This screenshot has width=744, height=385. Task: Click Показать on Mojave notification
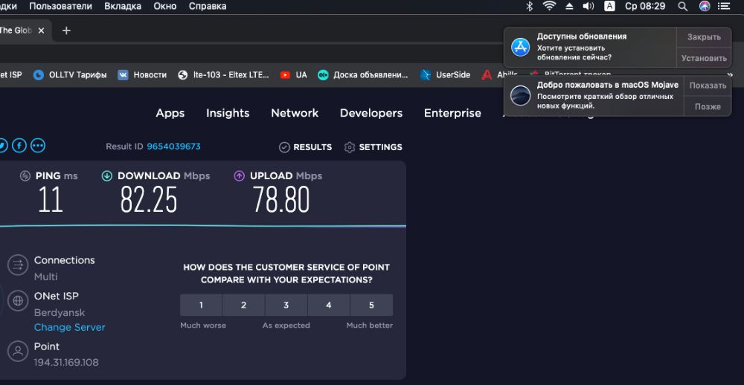(708, 85)
